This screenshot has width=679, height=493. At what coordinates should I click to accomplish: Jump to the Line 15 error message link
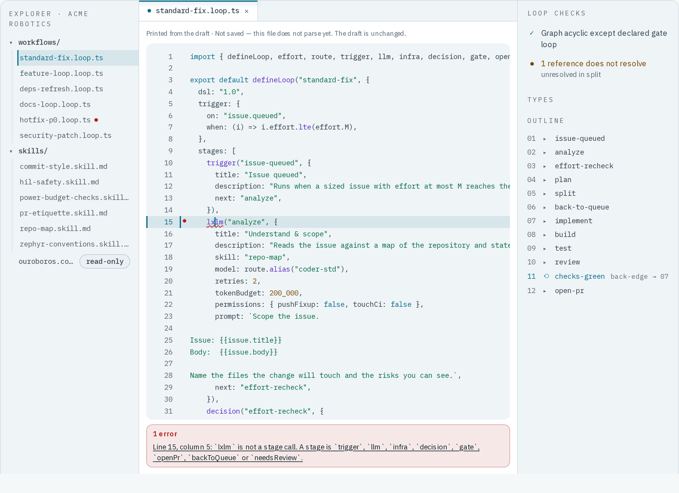pos(316,452)
